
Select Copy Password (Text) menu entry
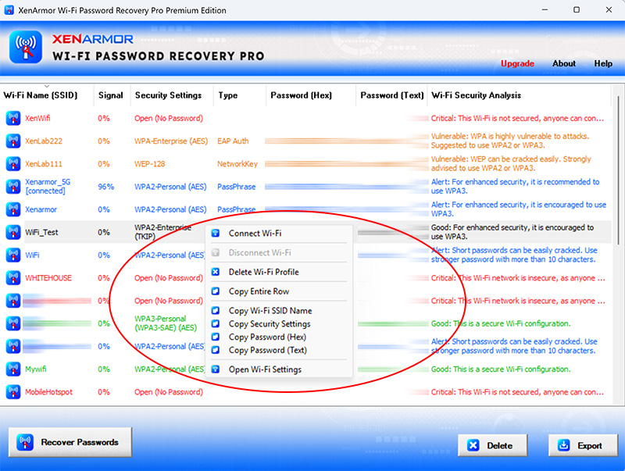(x=267, y=350)
